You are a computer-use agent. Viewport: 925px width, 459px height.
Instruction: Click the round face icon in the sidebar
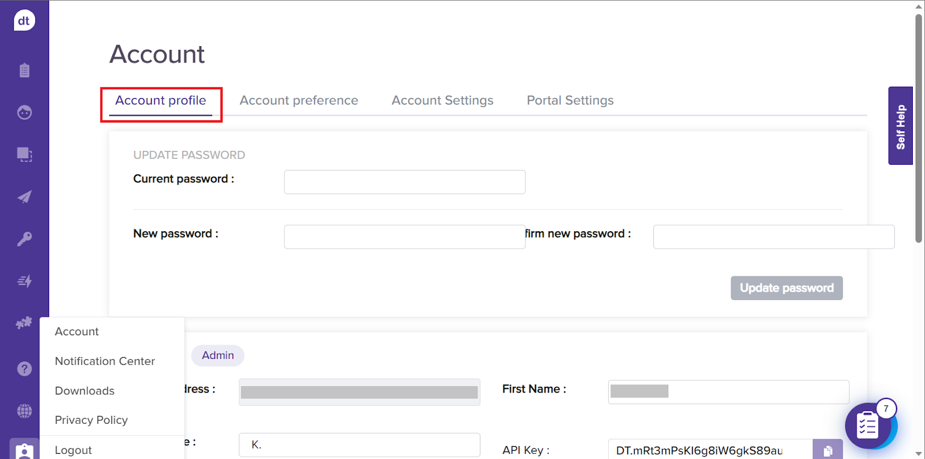point(24,112)
